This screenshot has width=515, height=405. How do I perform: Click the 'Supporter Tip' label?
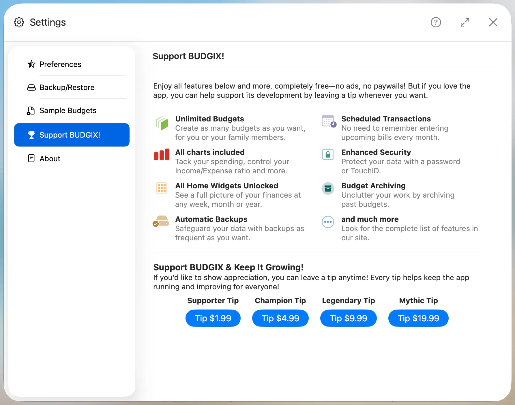[213, 301]
